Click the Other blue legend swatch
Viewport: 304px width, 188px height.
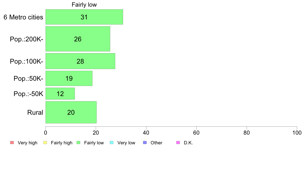point(145,143)
